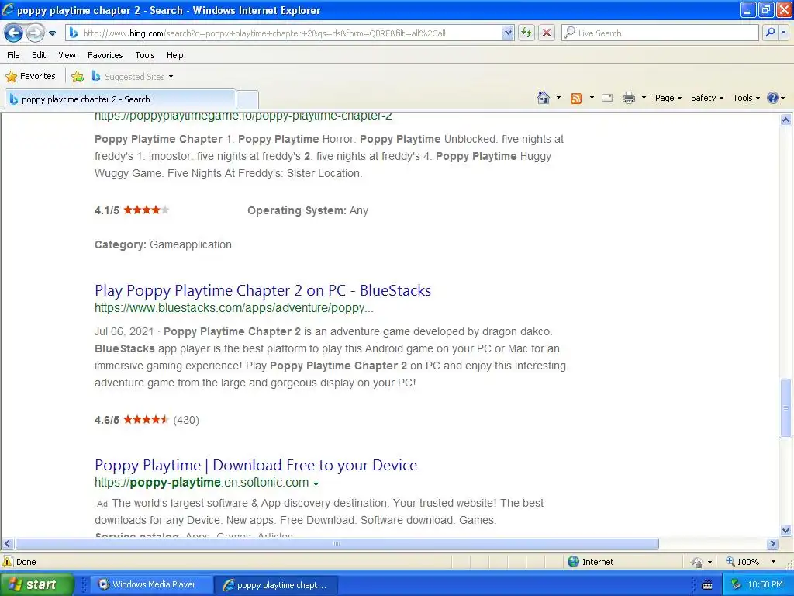Expand the address bar history dropdown

[508, 33]
